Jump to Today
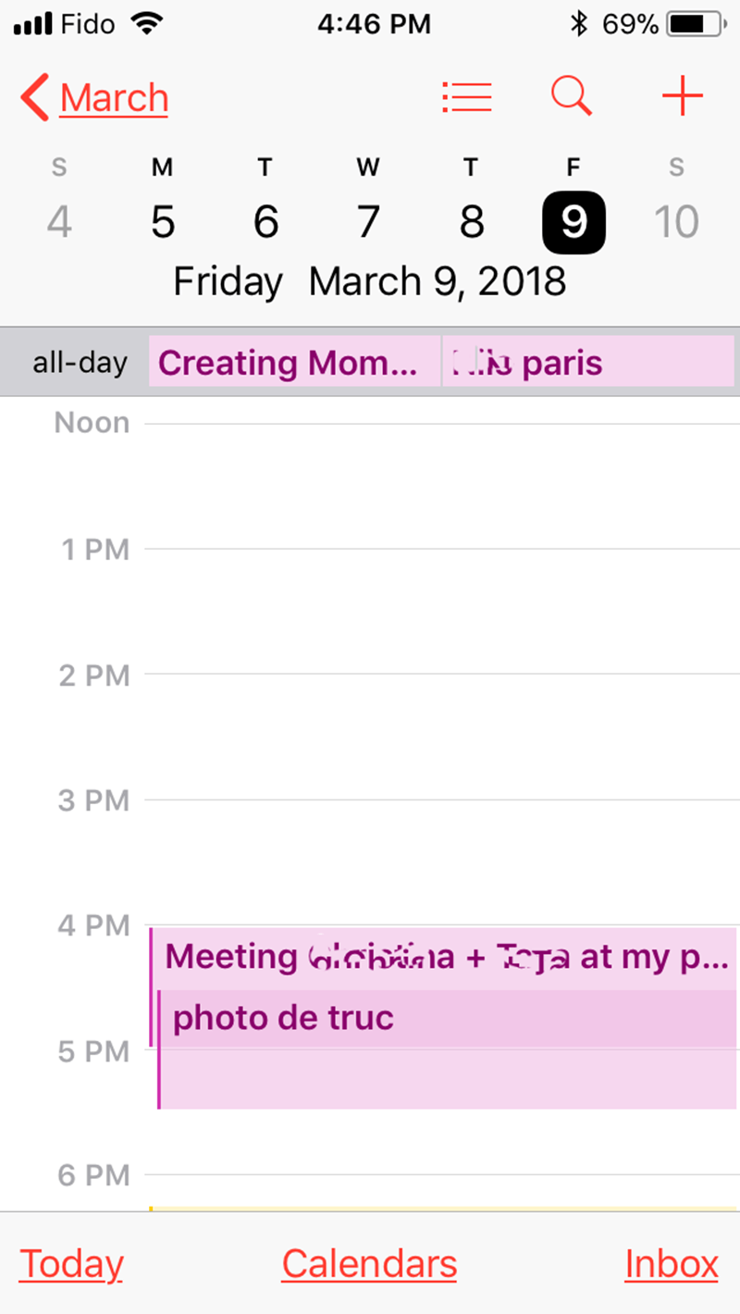 tap(71, 1264)
